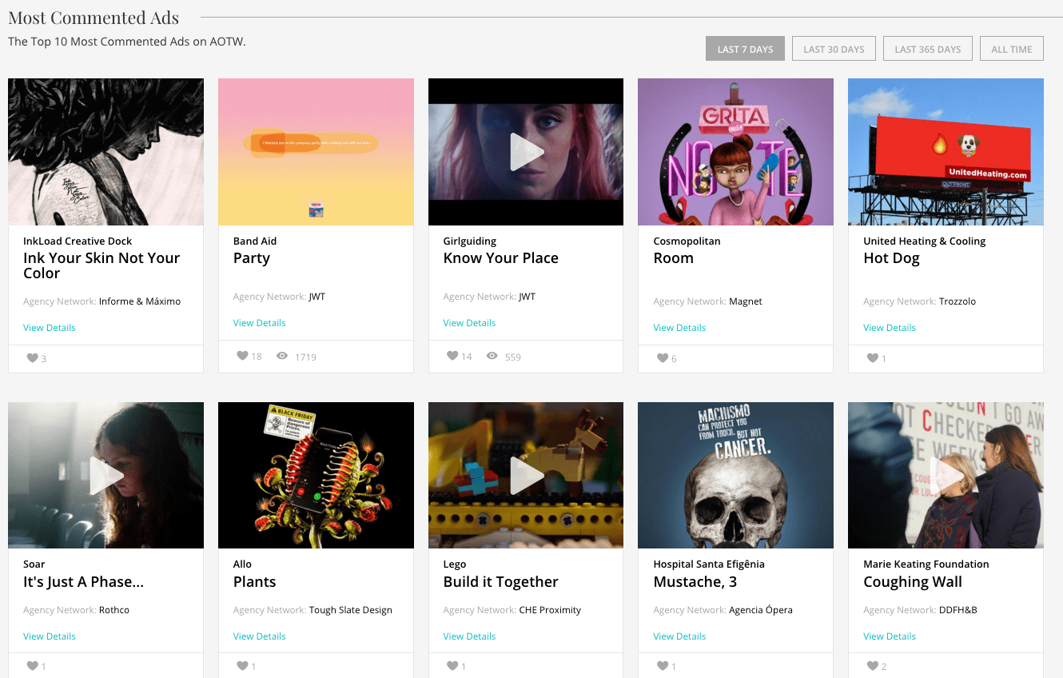This screenshot has width=1063, height=678.
Task: Click the Hot Dog billboard thumbnail
Action: pos(946,152)
